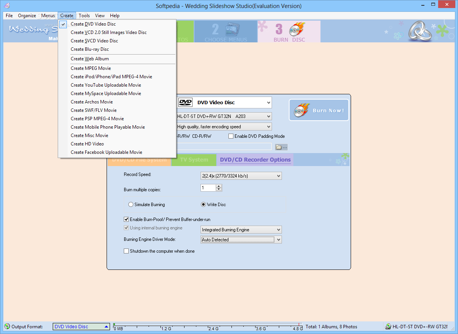The image size is (458, 334).
Task: Choose Create VCD 2.0 Still Images Video Disc
Action: coord(117,32)
